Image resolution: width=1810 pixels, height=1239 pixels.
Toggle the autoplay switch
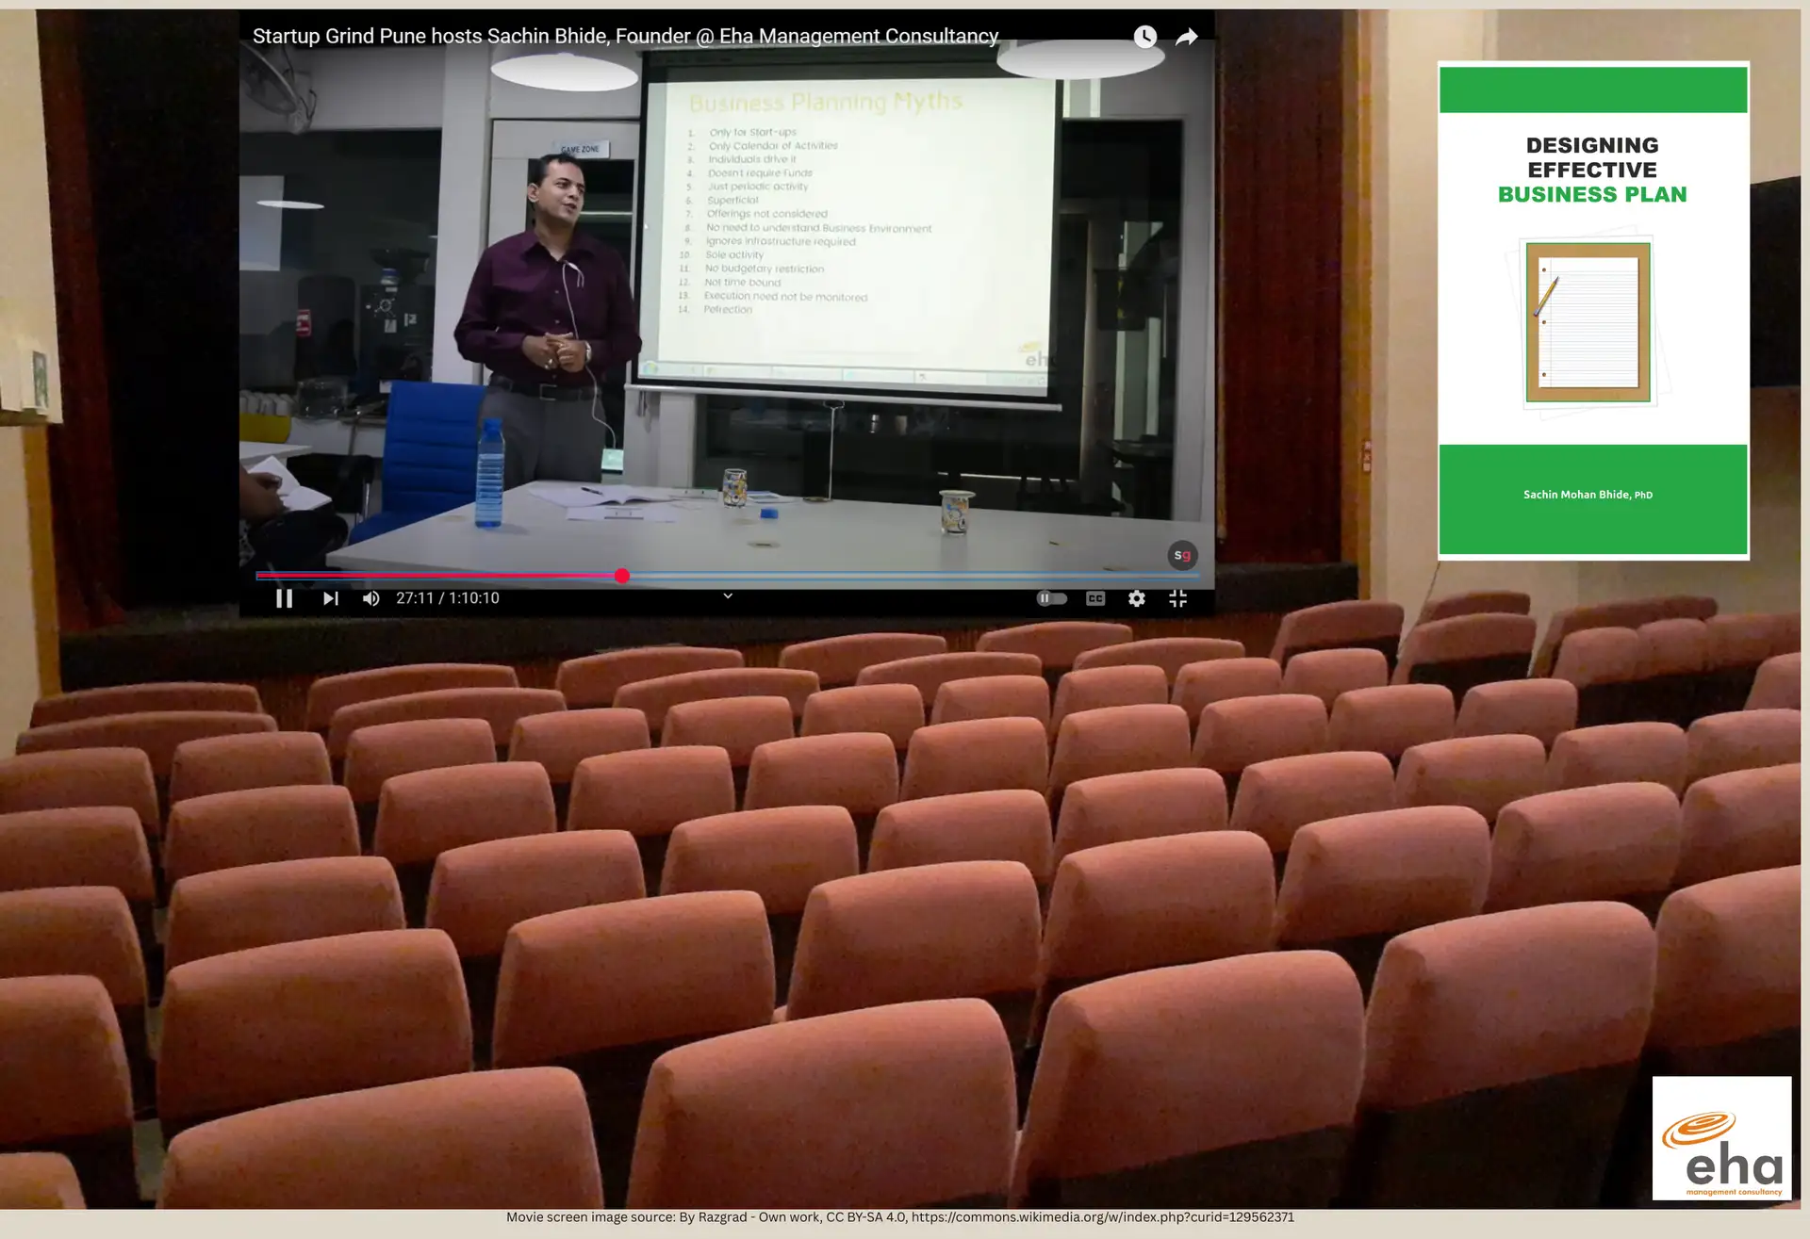point(1051,598)
